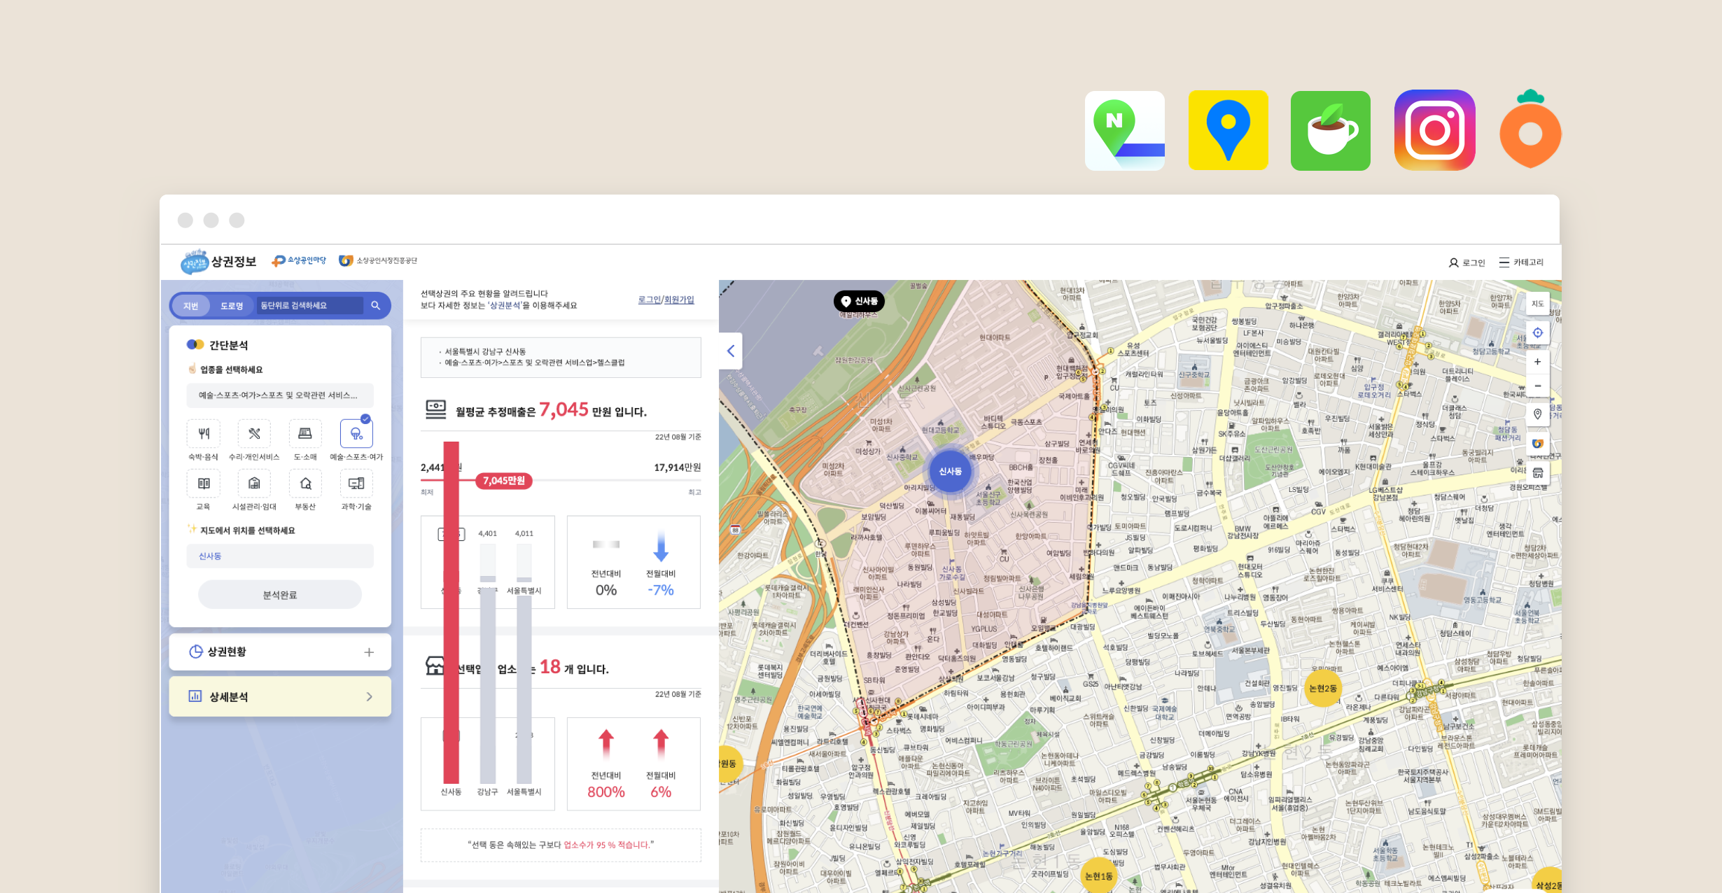Click the search magnifier icon

pyautogui.click(x=376, y=306)
